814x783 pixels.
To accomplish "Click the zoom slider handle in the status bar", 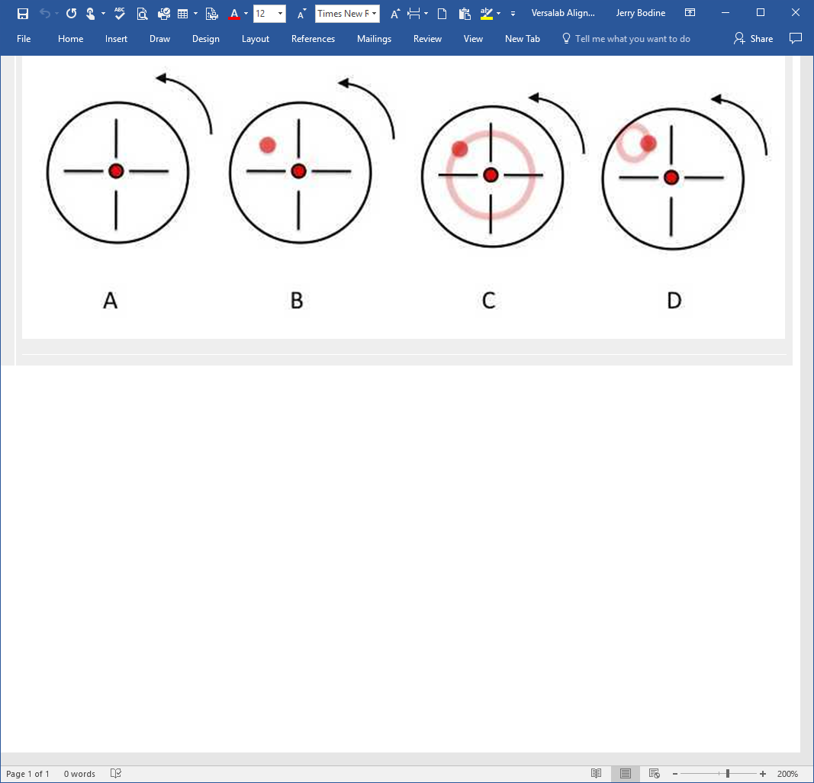I will pos(728,774).
